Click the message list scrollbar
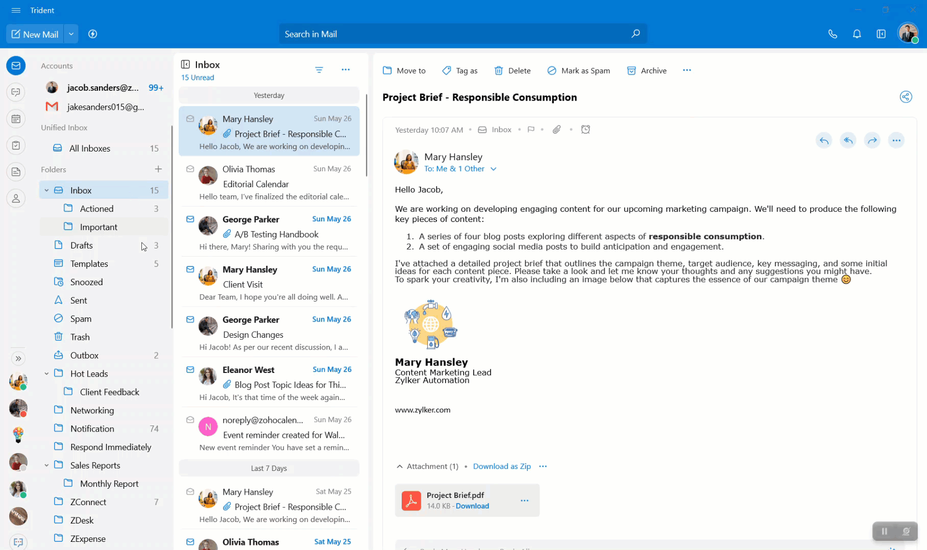The image size is (927, 550). (366, 135)
